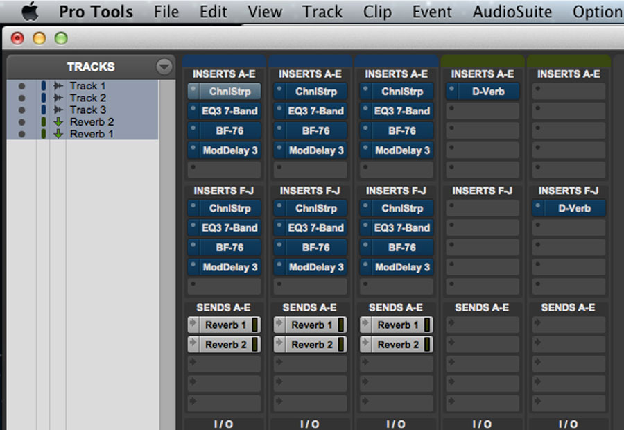Click first empty insert slot on fifth channel A-E

[569, 92]
